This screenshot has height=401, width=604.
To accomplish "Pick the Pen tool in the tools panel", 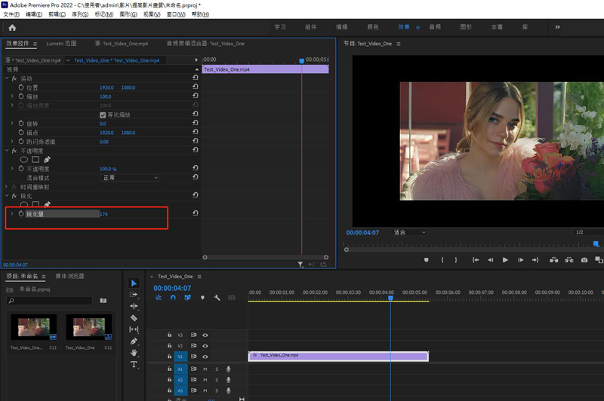I will pos(134,341).
